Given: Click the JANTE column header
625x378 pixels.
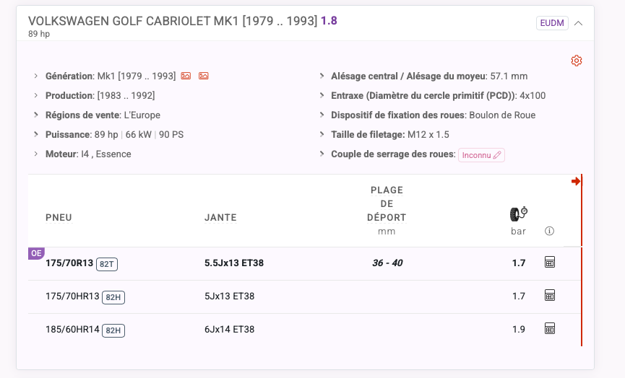Looking at the screenshot, I should point(220,218).
